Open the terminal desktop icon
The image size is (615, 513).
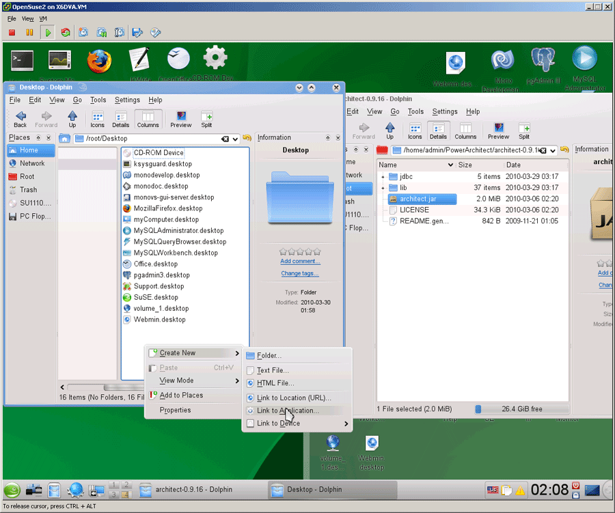(x=22, y=60)
